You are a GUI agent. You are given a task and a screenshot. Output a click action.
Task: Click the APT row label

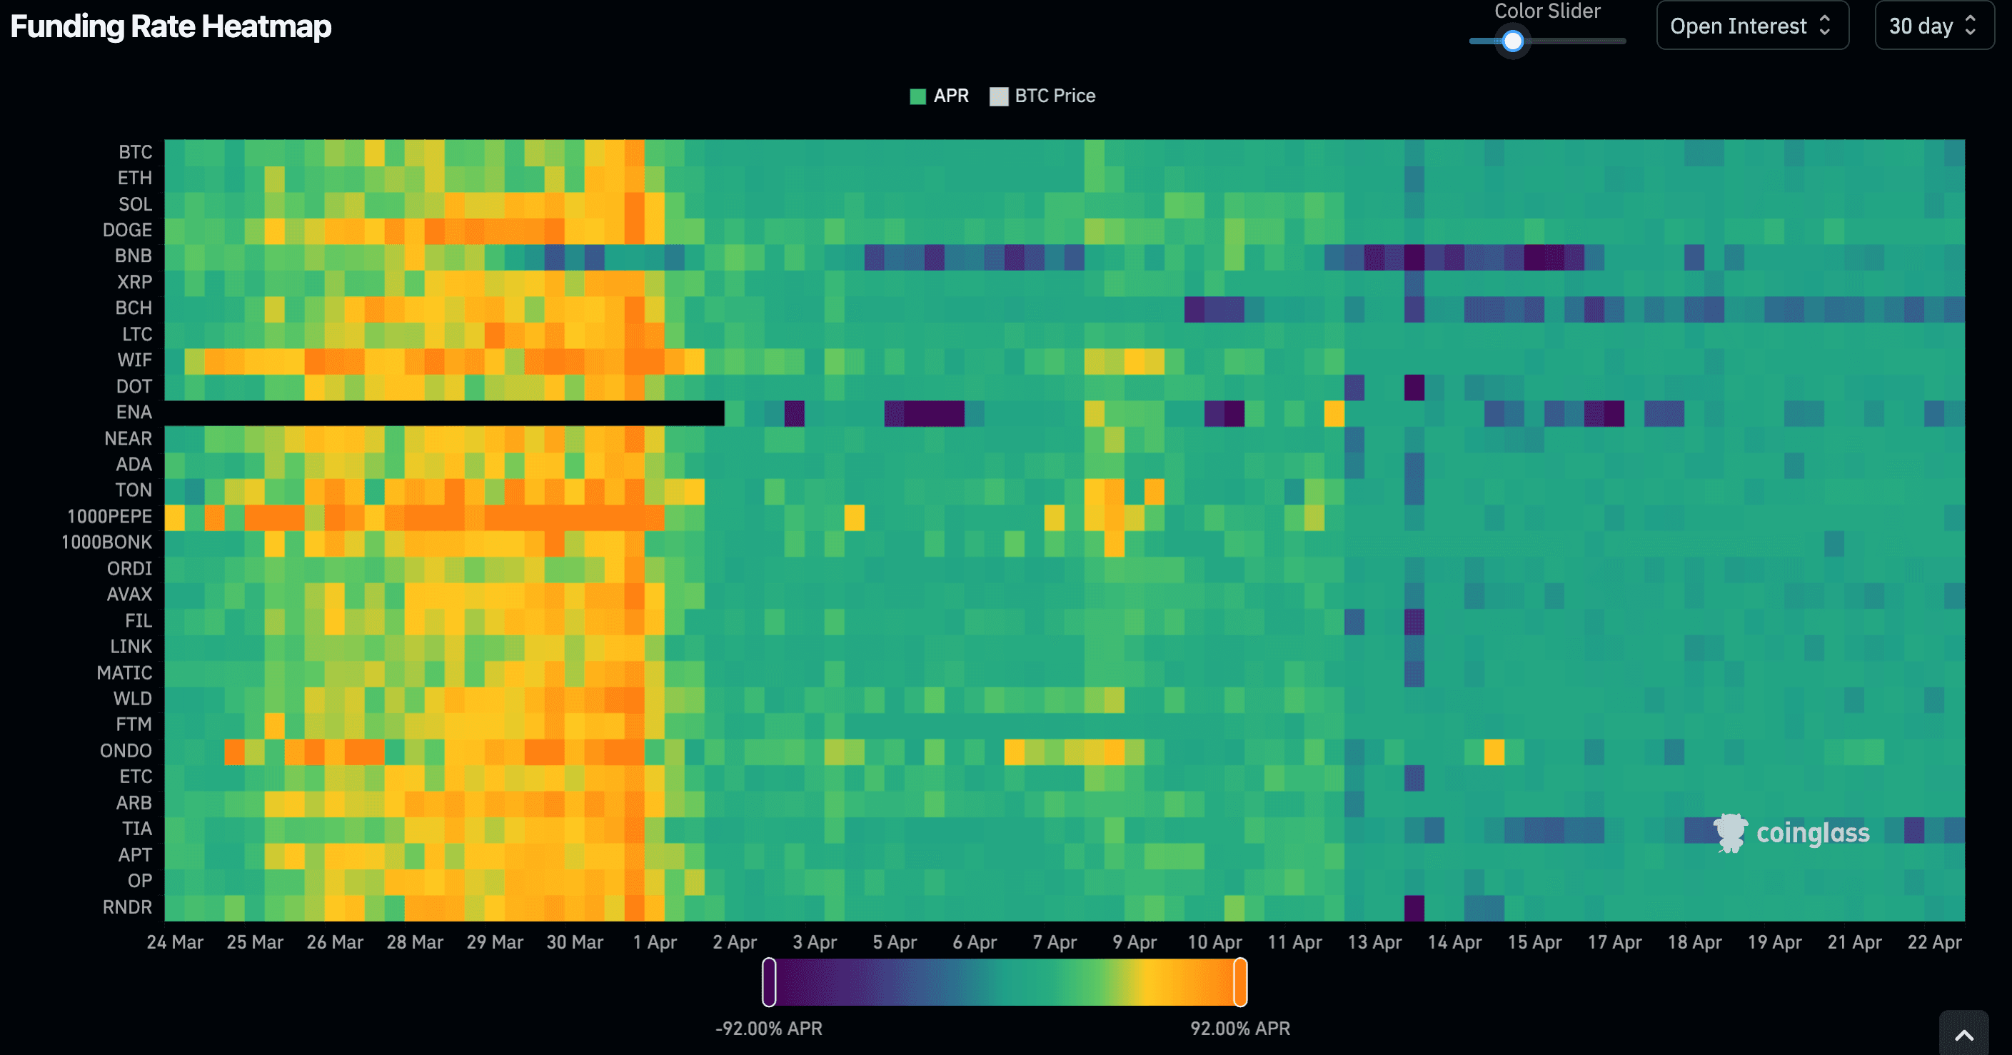[135, 854]
